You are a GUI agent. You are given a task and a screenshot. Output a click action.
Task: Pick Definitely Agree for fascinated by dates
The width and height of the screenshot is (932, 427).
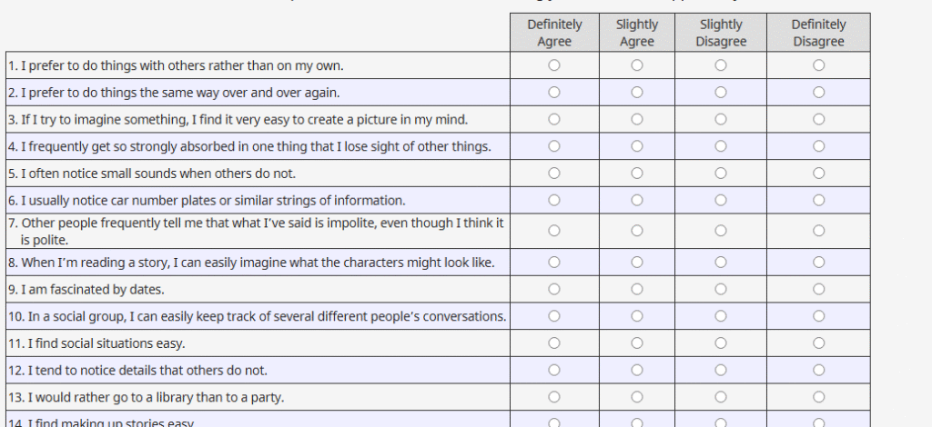[554, 290]
